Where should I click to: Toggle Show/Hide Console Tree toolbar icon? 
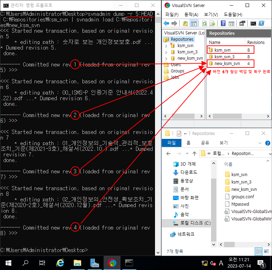click(193, 23)
